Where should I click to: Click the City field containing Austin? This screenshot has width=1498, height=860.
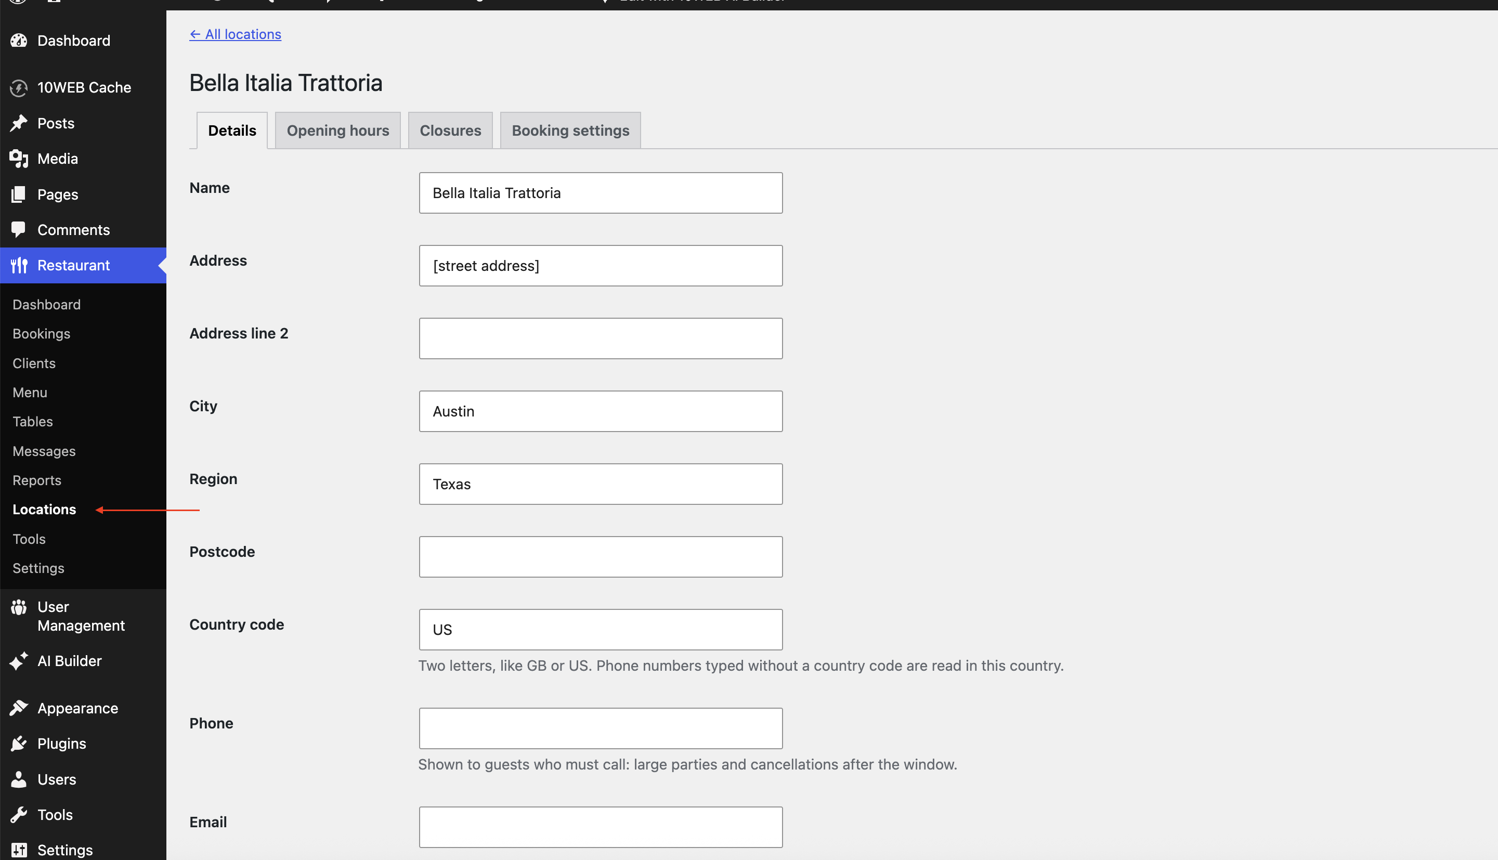601,411
